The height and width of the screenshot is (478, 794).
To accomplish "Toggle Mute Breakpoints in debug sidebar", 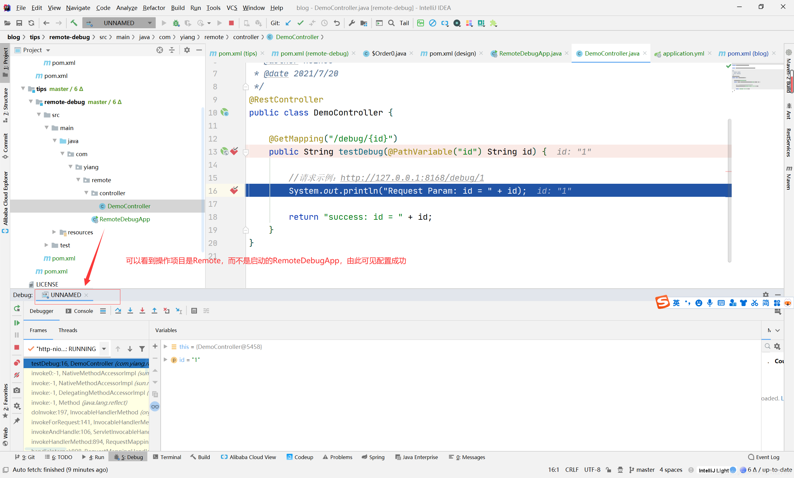I will pos(17,375).
